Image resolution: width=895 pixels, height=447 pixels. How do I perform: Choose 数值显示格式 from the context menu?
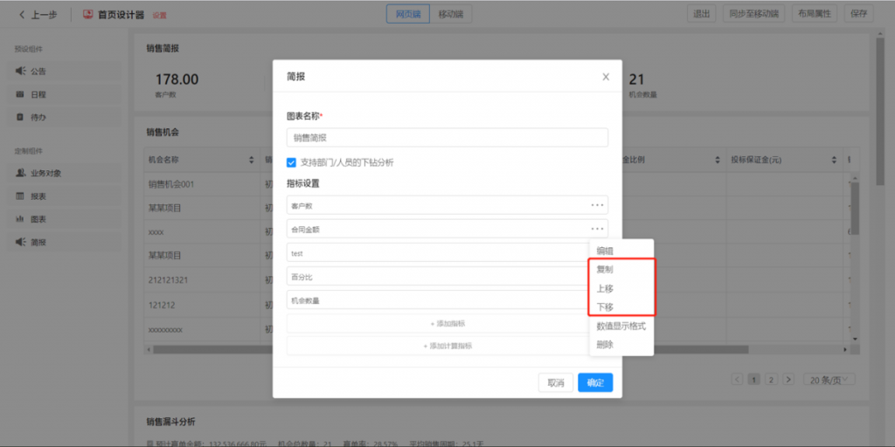[621, 326]
